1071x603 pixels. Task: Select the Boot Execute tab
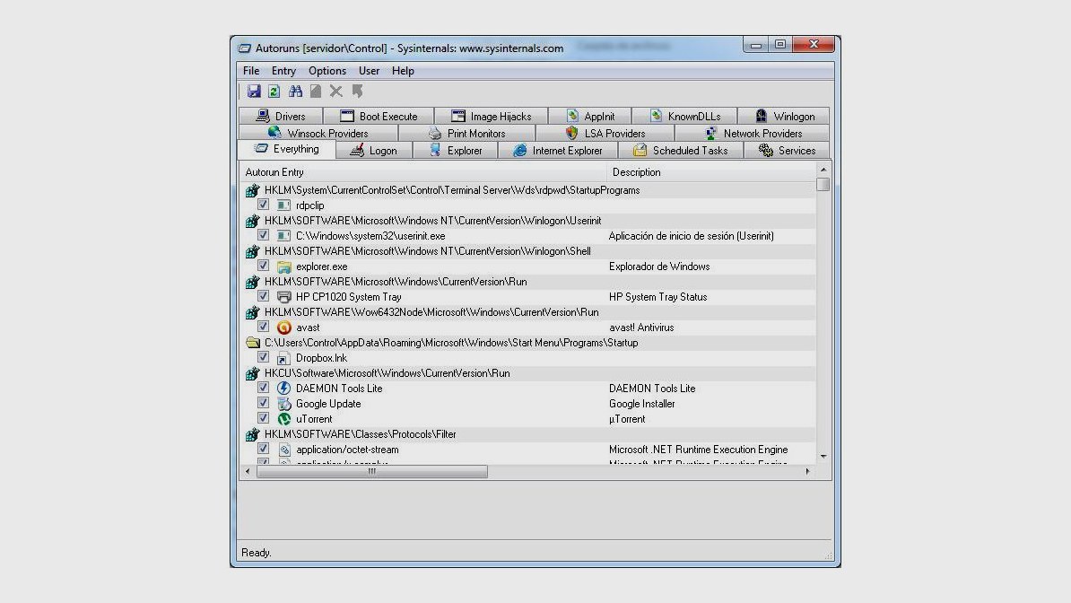pos(379,117)
